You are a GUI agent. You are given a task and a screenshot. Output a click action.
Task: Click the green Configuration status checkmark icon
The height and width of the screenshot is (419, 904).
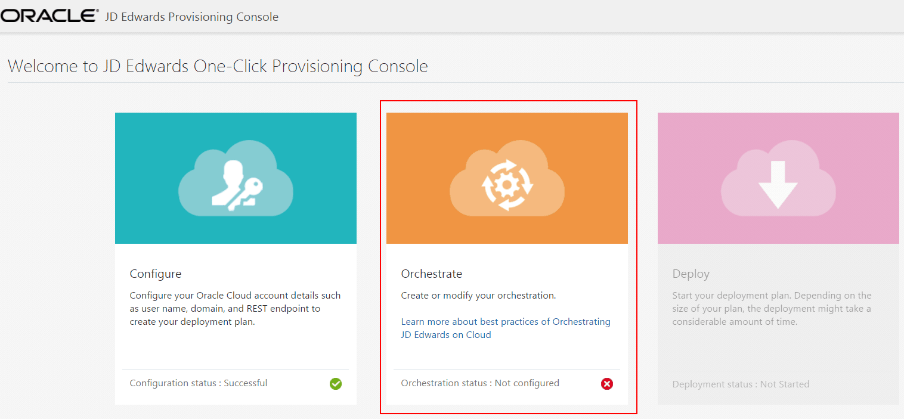tap(335, 384)
